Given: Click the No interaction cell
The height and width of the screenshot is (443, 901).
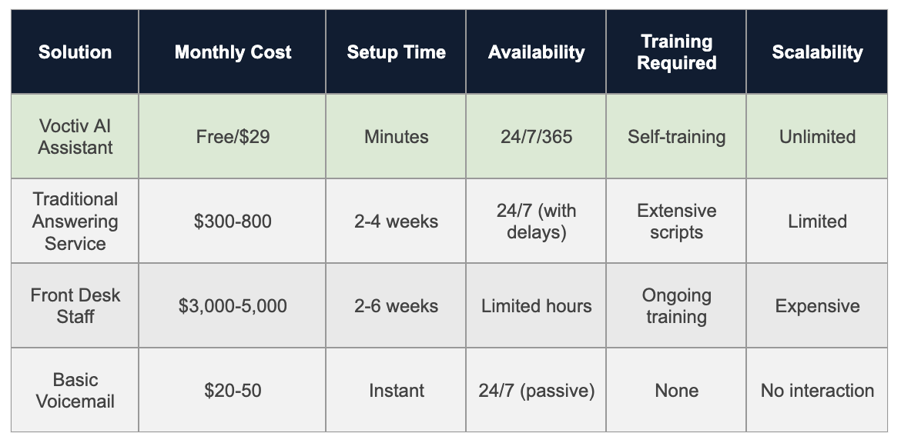Looking at the screenshot, I should tap(817, 391).
